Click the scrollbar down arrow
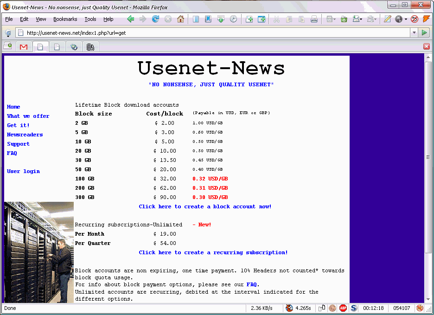This screenshot has width=434, height=315. [428, 299]
